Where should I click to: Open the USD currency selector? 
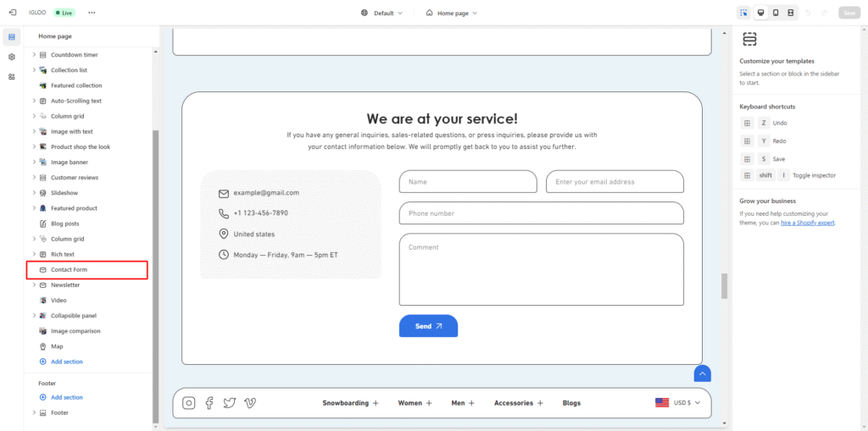point(678,403)
